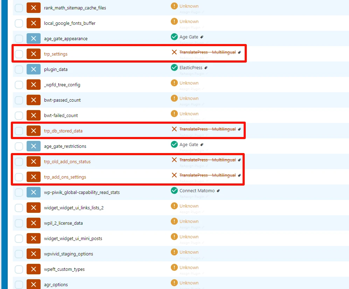
Task: Click the _wpfd_tree_config option name
Action: pyautogui.click(x=62, y=85)
